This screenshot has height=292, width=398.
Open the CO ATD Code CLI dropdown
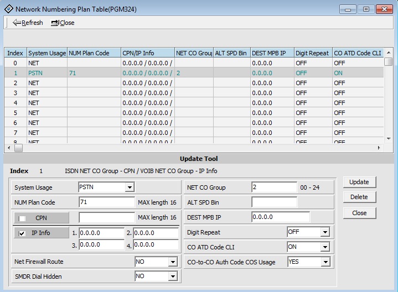(x=324, y=247)
